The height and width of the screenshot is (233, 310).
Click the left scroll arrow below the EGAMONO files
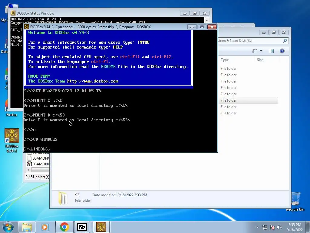tap(28, 170)
